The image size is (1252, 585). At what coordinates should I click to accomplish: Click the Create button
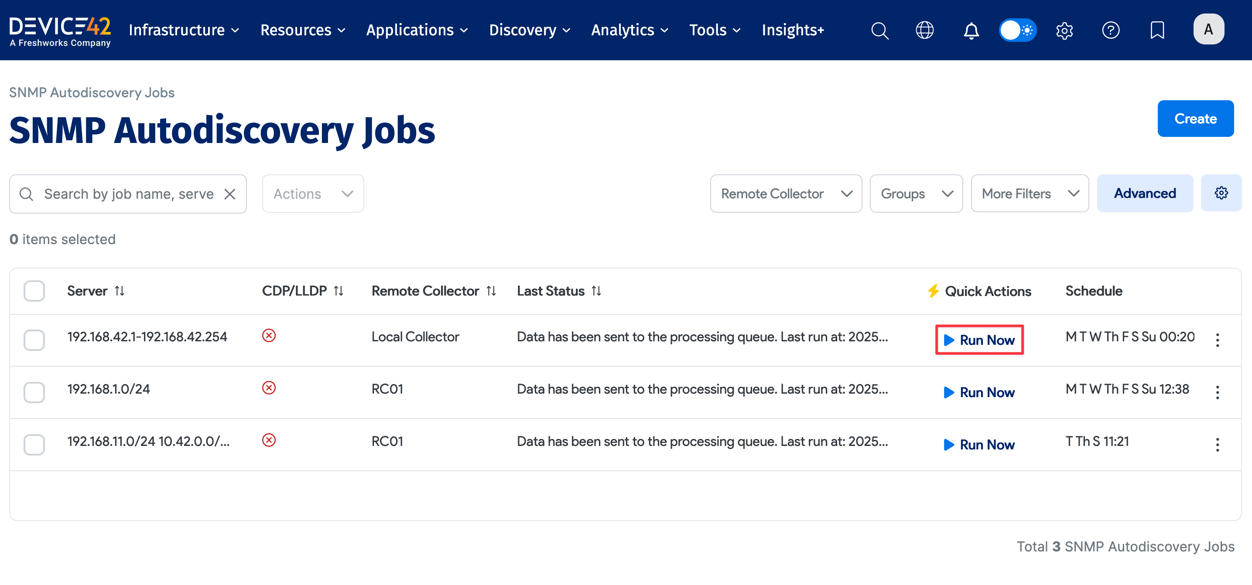click(x=1196, y=118)
